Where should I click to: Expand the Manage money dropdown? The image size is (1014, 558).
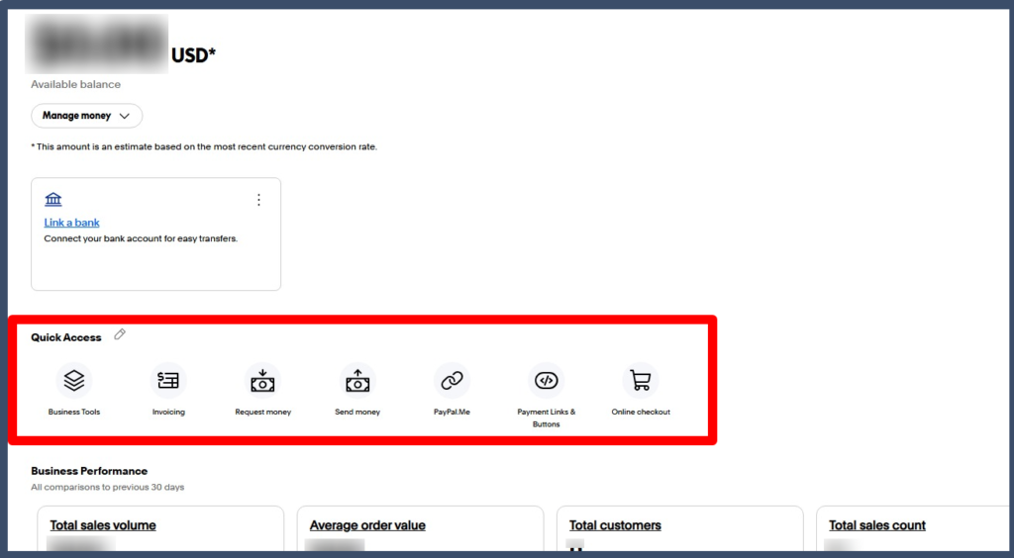[x=87, y=116]
